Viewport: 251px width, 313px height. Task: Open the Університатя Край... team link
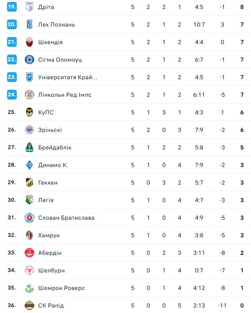[68, 77]
